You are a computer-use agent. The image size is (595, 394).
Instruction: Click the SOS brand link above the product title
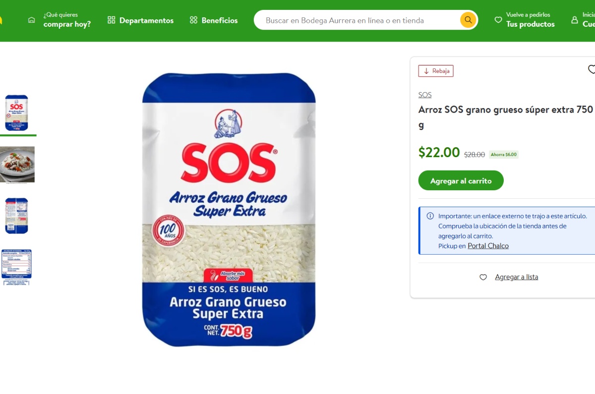pyautogui.click(x=424, y=94)
